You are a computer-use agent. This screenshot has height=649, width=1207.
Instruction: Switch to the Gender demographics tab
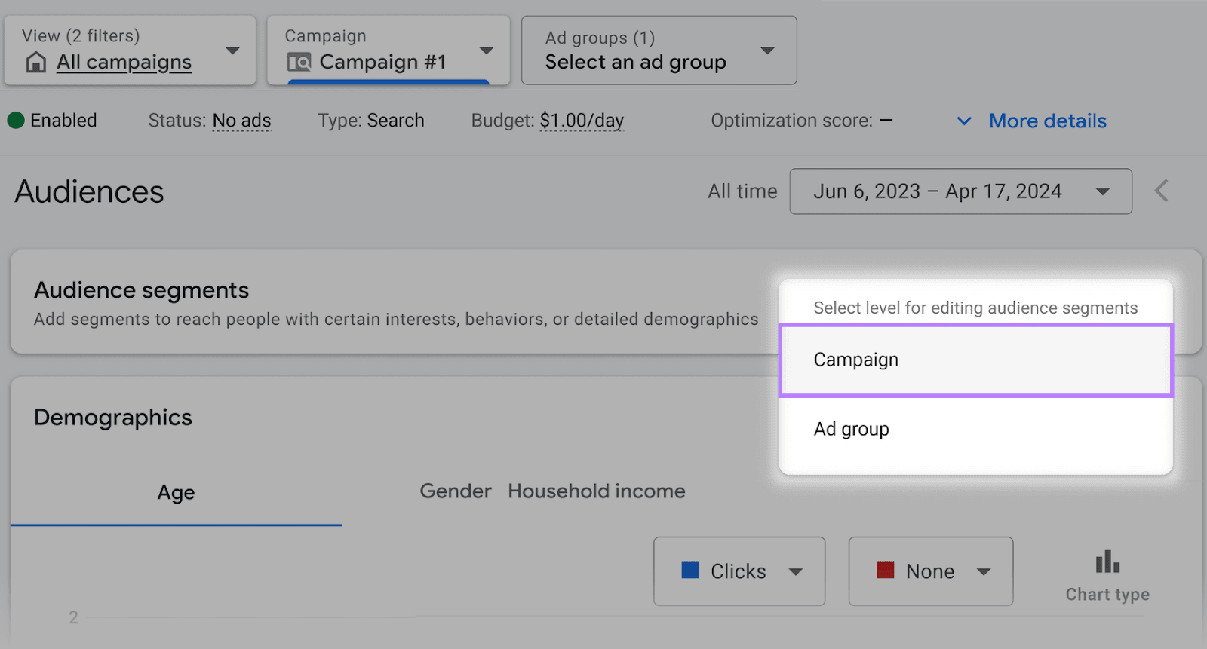pos(456,491)
